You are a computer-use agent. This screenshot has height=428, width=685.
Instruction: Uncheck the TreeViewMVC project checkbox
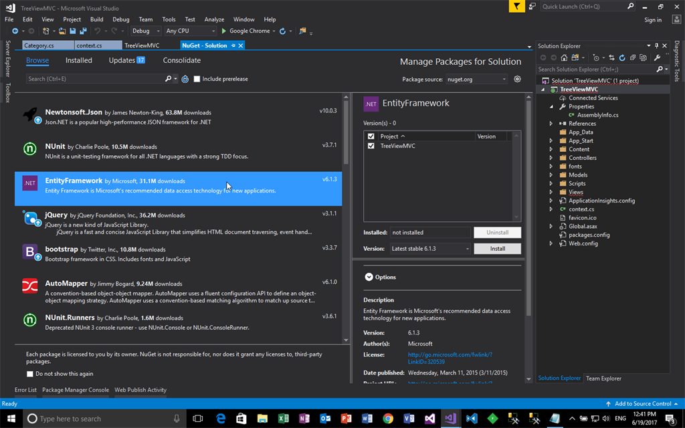click(x=369, y=145)
